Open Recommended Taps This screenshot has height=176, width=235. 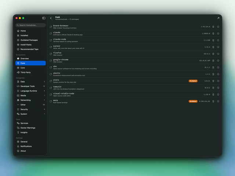[30, 49]
